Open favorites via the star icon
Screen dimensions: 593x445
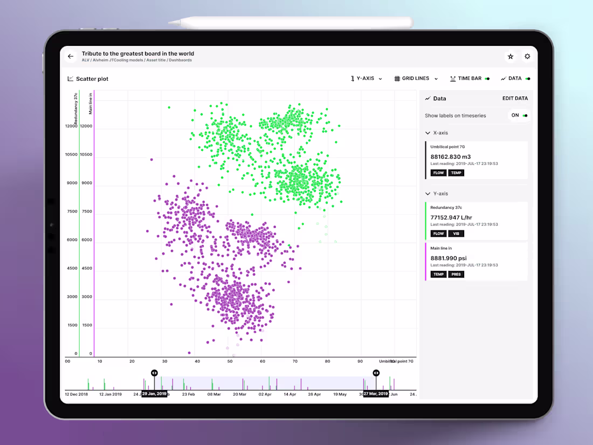511,56
